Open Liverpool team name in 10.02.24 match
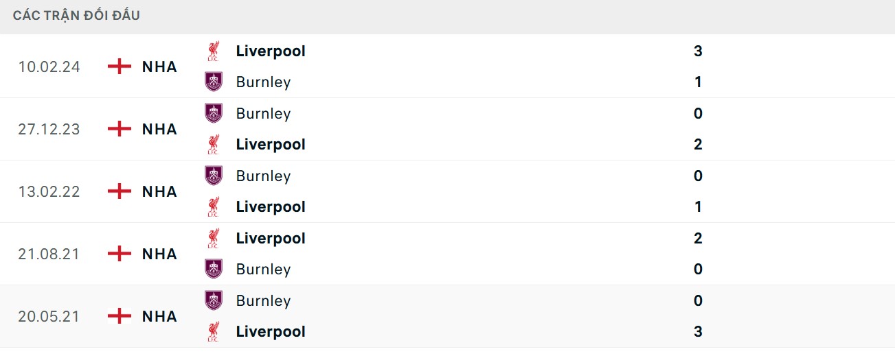The height and width of the screenshot is (358, 895). 271,51
